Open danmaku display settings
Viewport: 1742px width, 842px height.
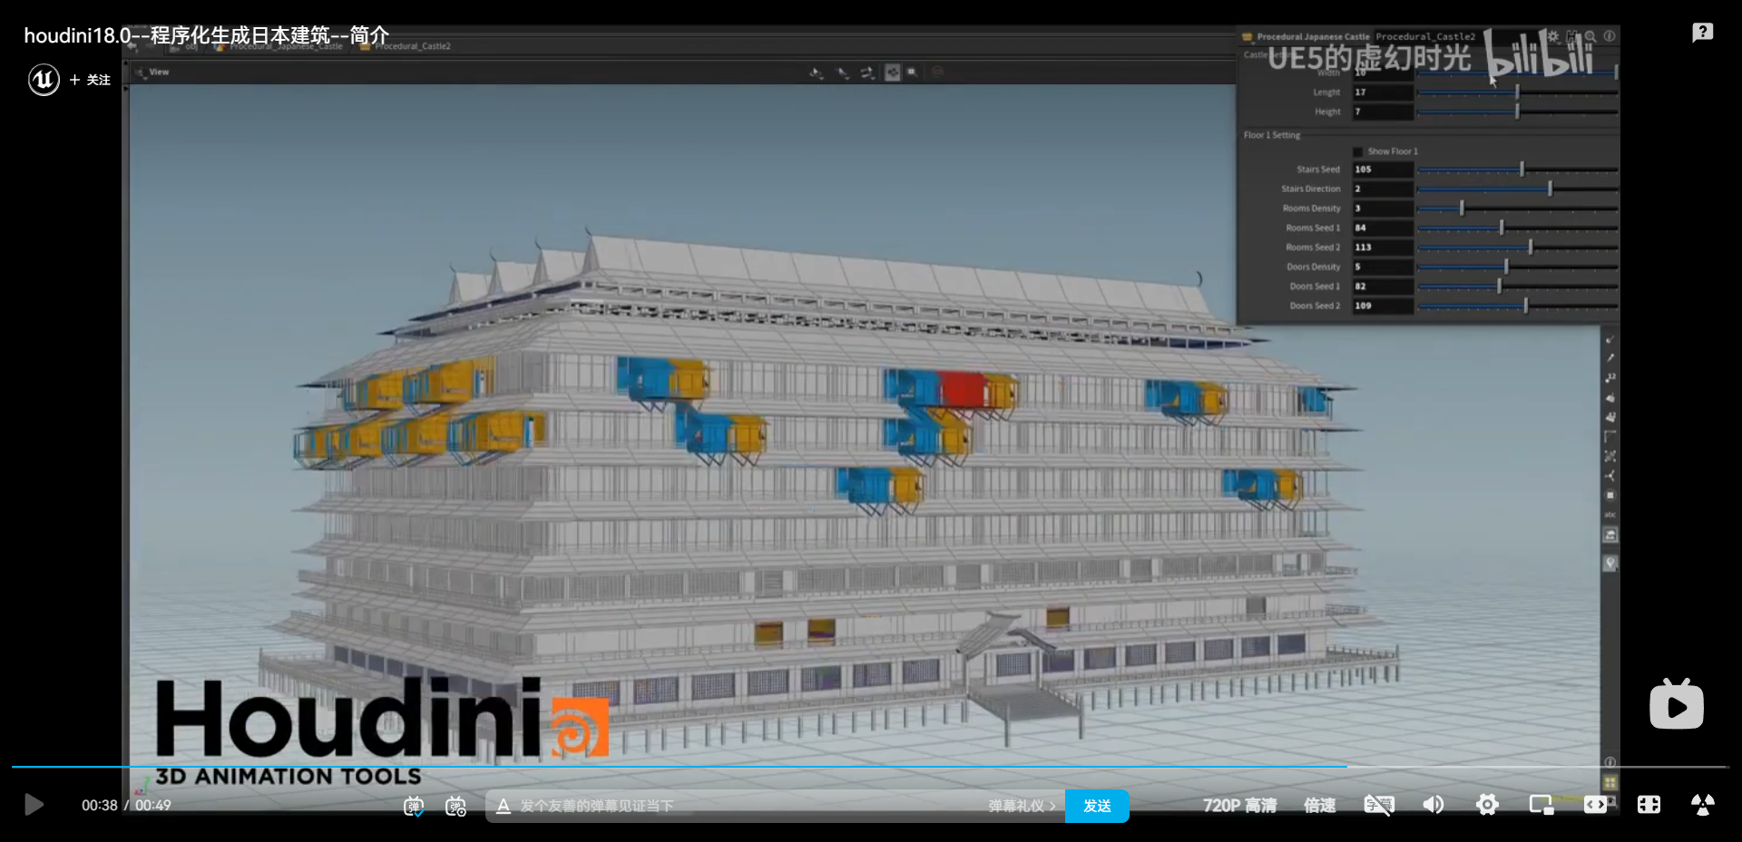coord(455,806)
